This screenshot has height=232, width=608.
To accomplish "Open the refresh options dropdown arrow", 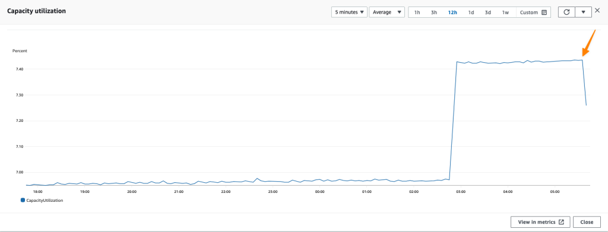I will (583, 12).
